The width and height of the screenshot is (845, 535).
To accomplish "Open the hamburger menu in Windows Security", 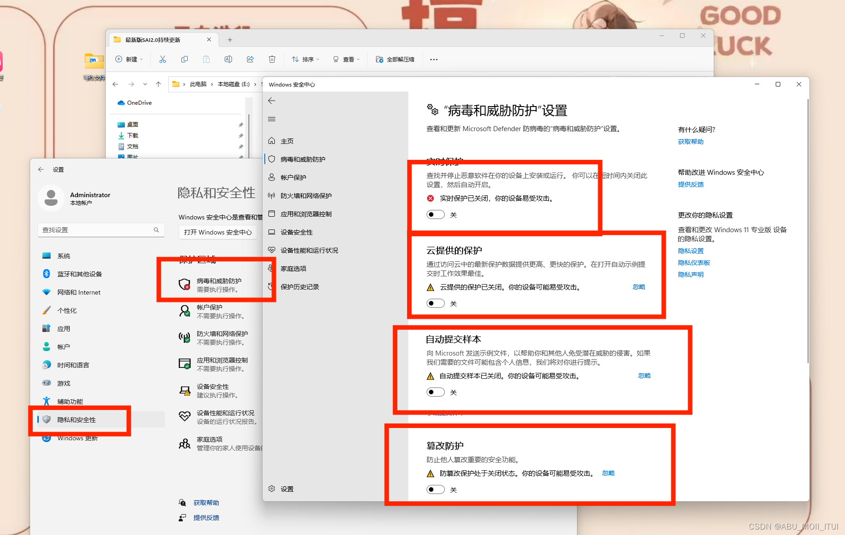I will pos(272,119).
